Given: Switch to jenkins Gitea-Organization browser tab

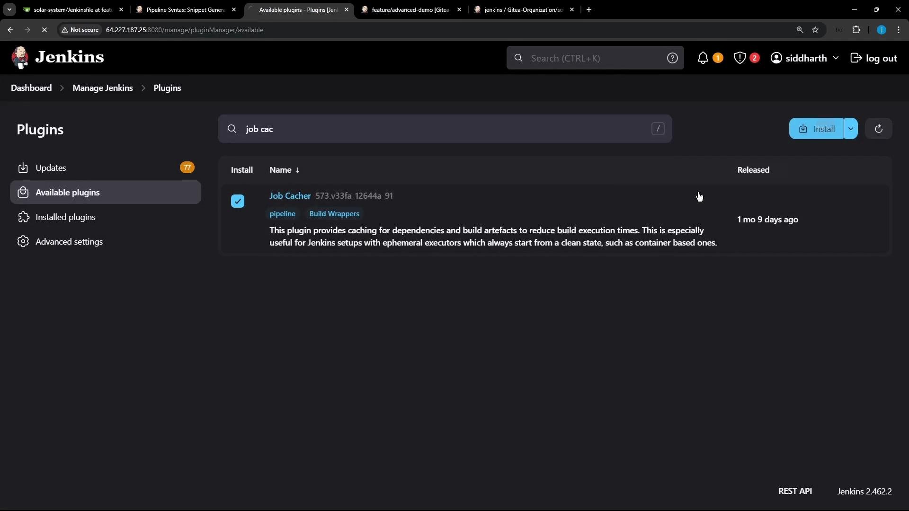Looking at the screenshot, I should click(523, 9).
